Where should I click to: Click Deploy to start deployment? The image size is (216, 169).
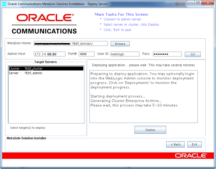pos(150,130)
